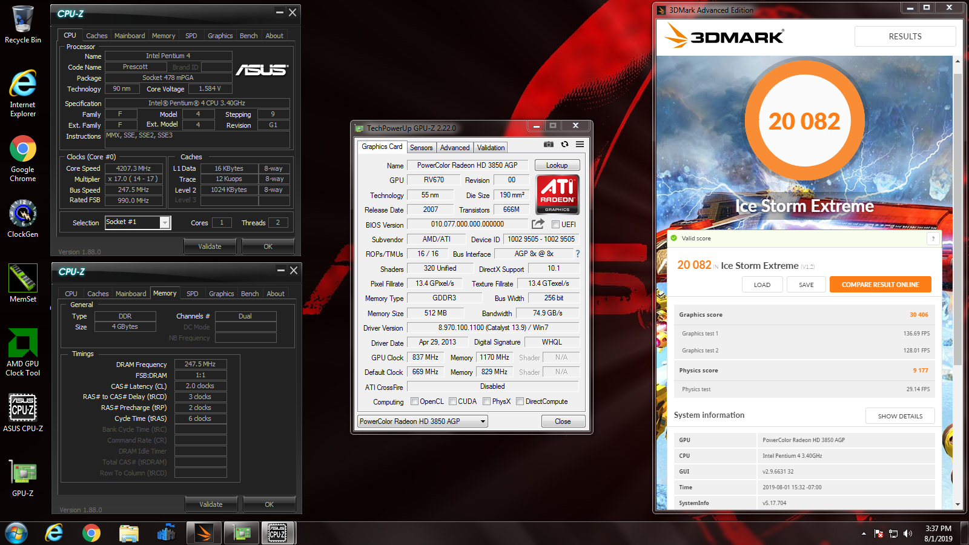Open Internet Explorer desktop shortcut
Viewport: 969px width, 545px height.
click(x=23, y=93)
